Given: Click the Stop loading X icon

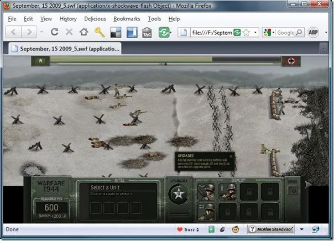Looking at the screenshot, I should (x=69, y=32).
